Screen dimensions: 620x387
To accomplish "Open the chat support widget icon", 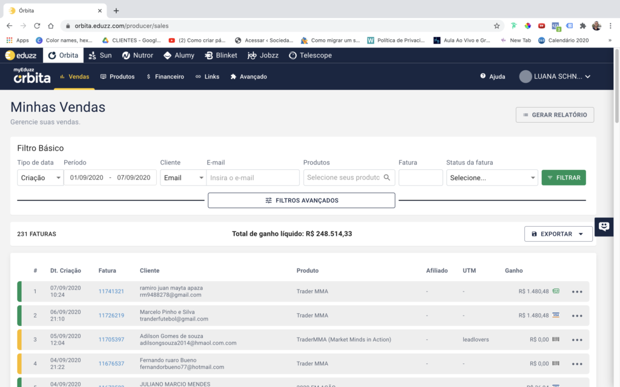I will tap(604, 227).
